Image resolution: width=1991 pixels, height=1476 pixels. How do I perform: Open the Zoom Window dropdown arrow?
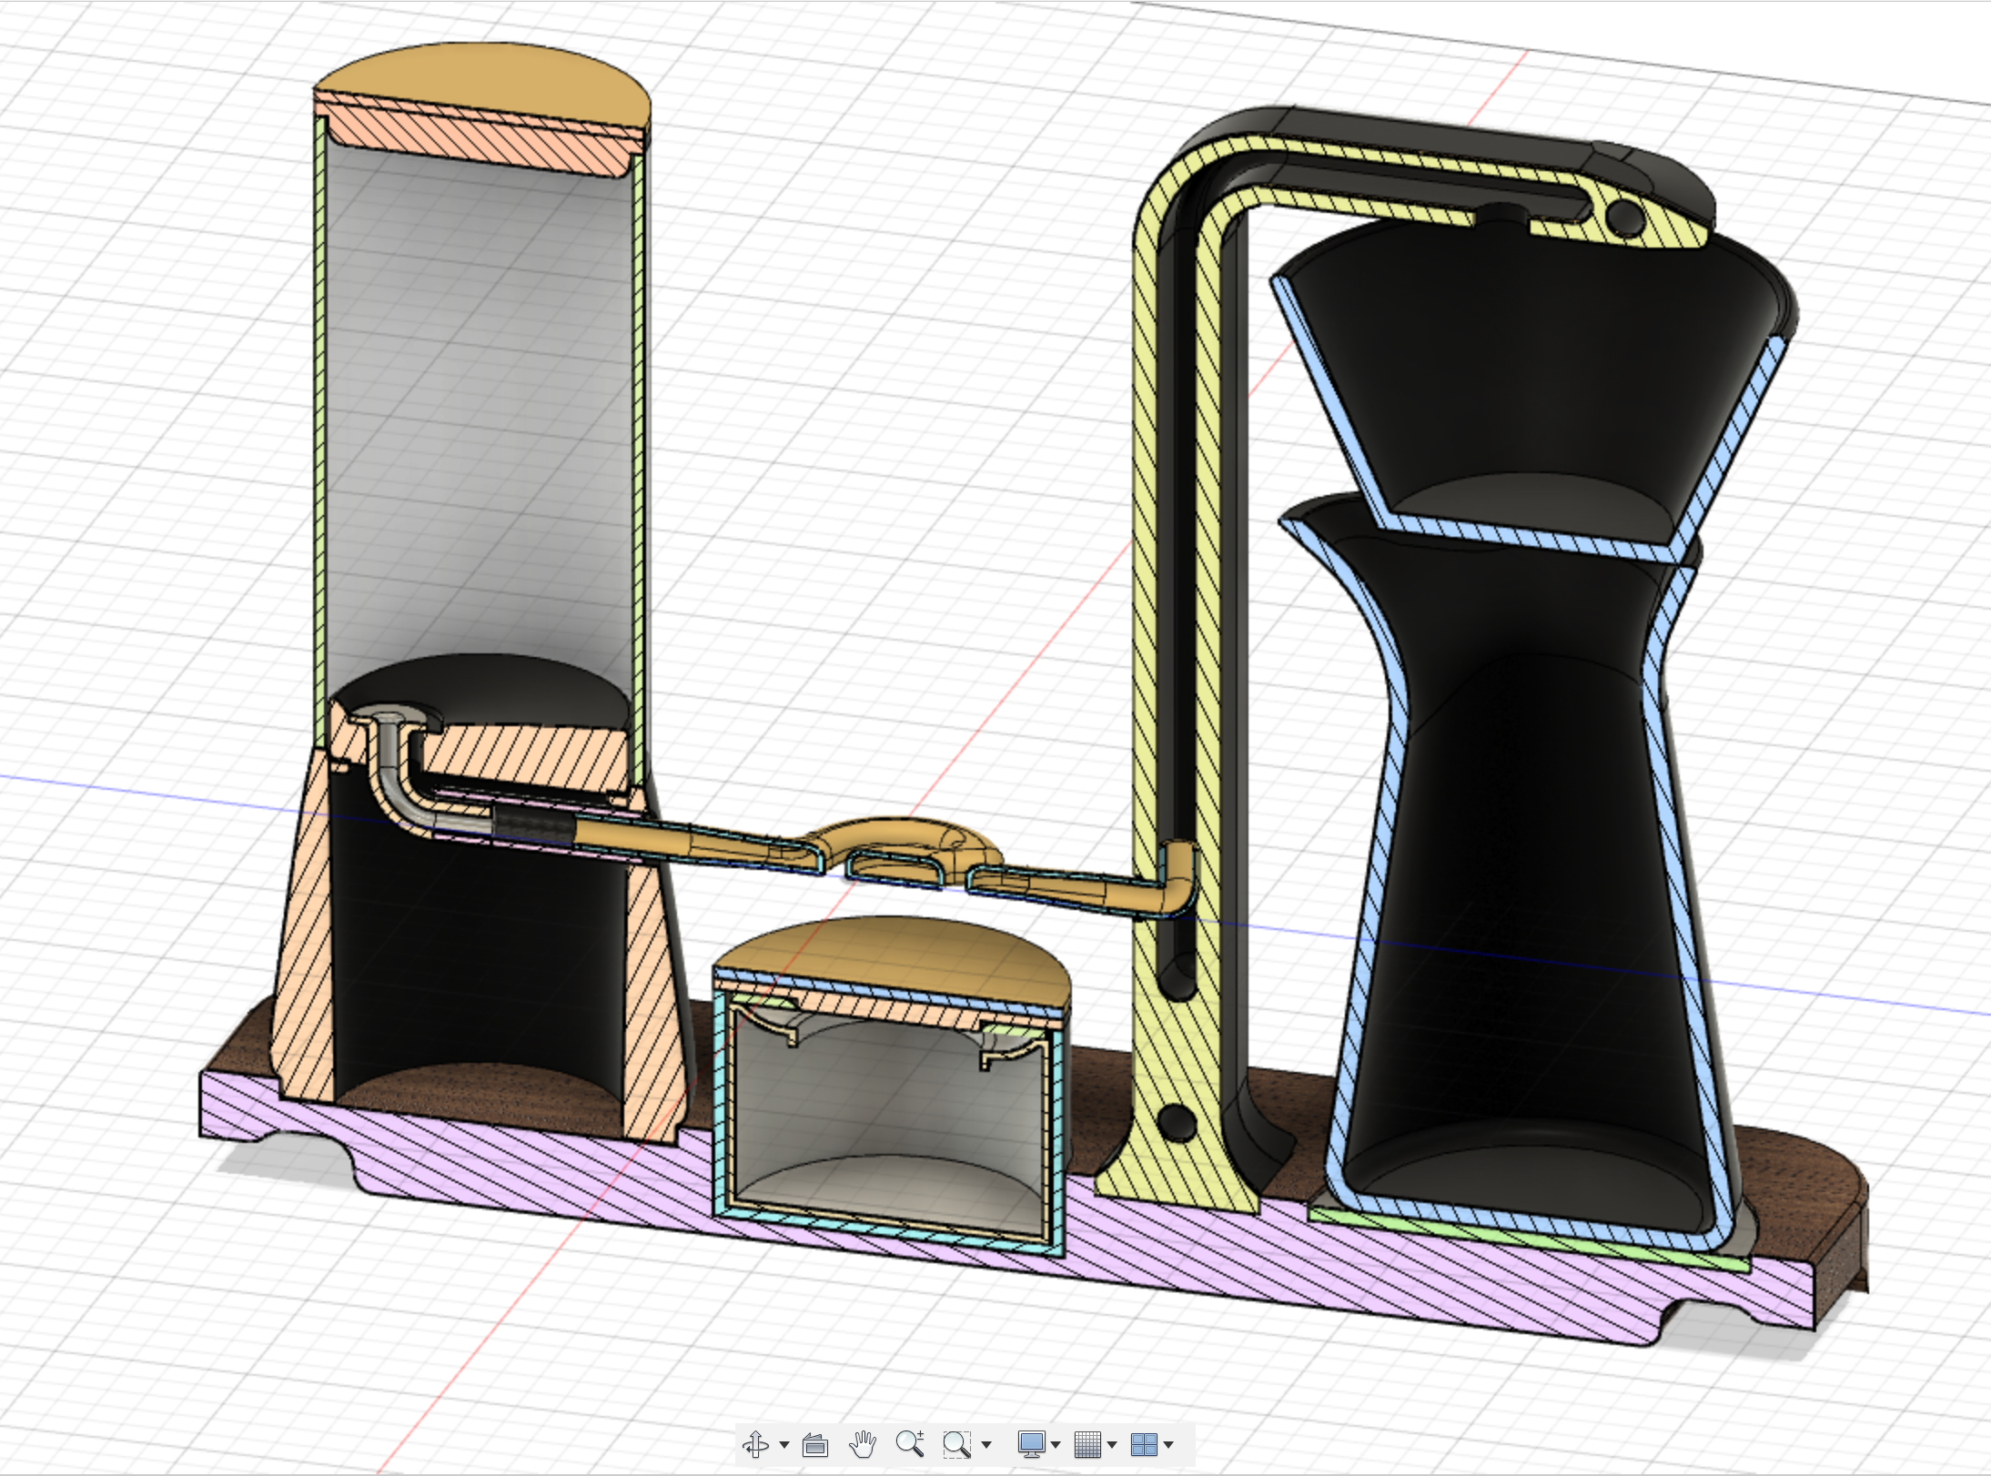coord(986,1445)
